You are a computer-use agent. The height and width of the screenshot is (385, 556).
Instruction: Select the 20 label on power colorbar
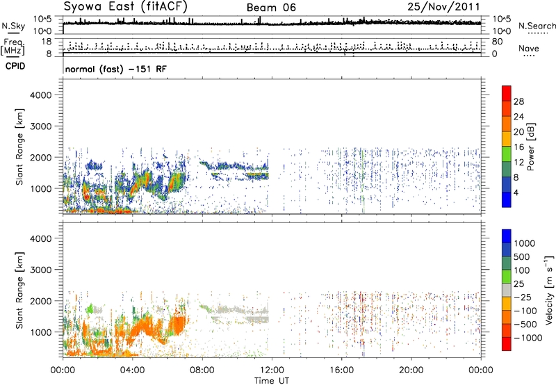pos(518,132)
